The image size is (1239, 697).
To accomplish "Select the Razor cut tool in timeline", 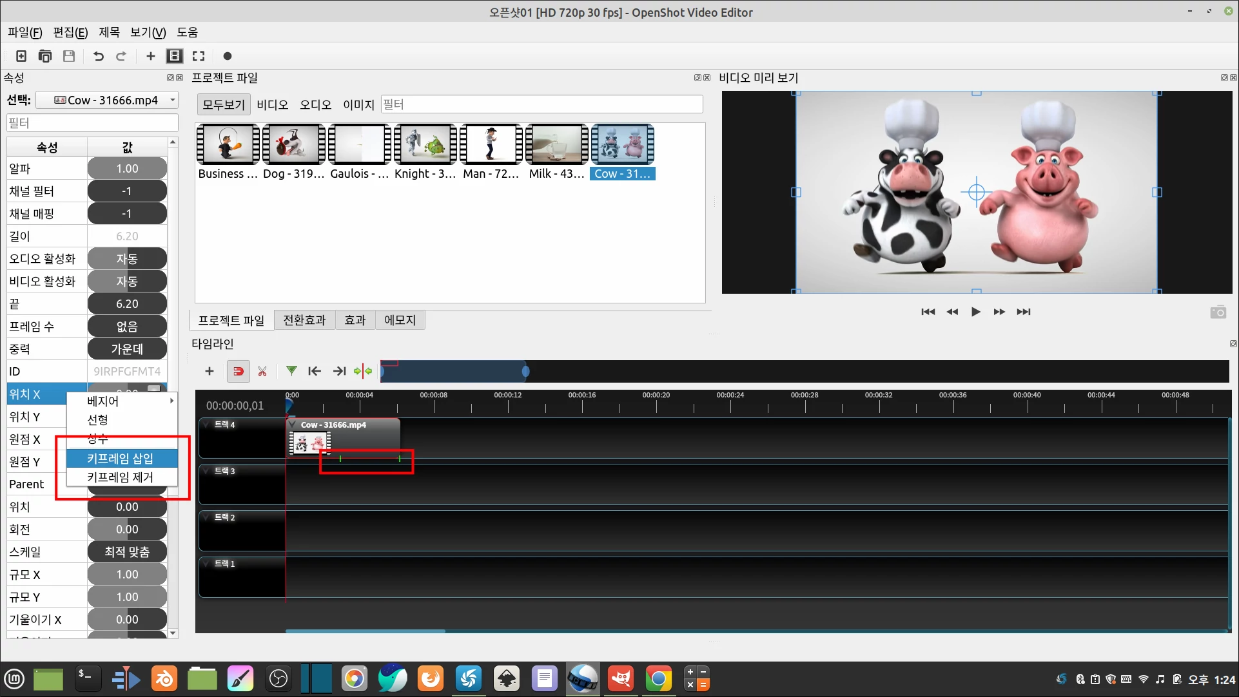I will pos(262,371).
